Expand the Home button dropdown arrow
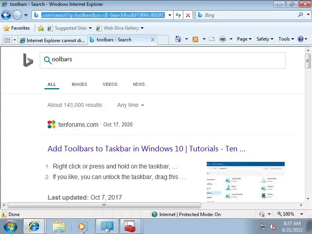Image resolution: width=312 pixels, height=234 pixels. pyautogui.click(x=186, y=39)
